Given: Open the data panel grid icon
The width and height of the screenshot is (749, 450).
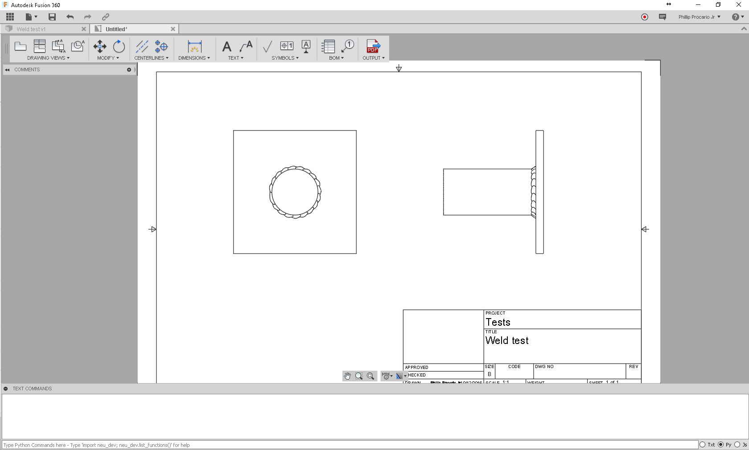Looking at the screenshot, I should click(10, 17).
